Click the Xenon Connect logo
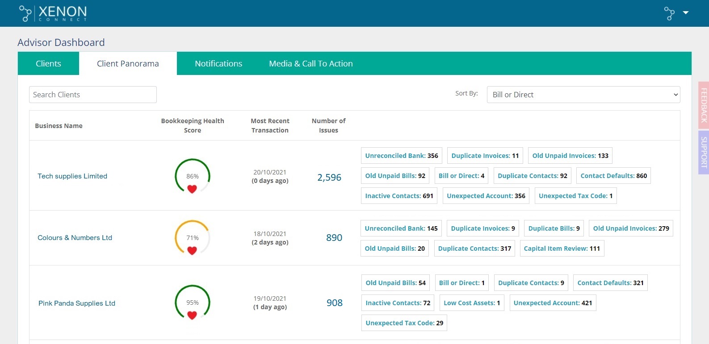The width and height of the screenshot is (709, 344). click(53, 13)
